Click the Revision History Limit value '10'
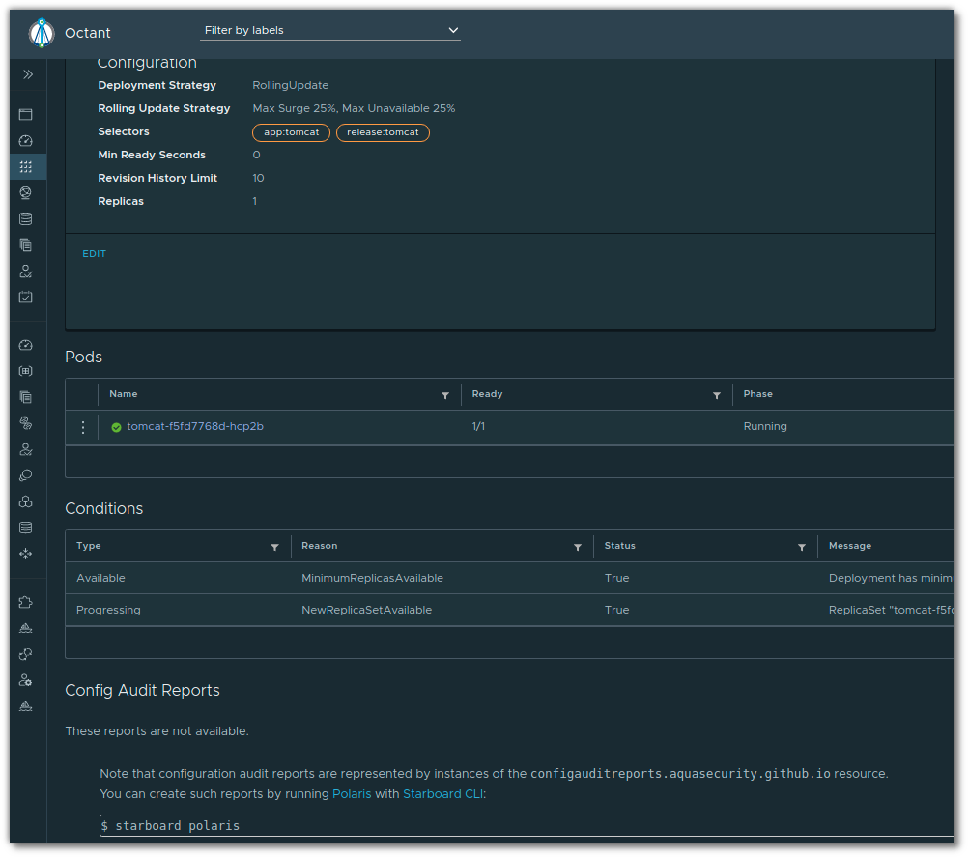The image size is (969, 858). [258, 178]
